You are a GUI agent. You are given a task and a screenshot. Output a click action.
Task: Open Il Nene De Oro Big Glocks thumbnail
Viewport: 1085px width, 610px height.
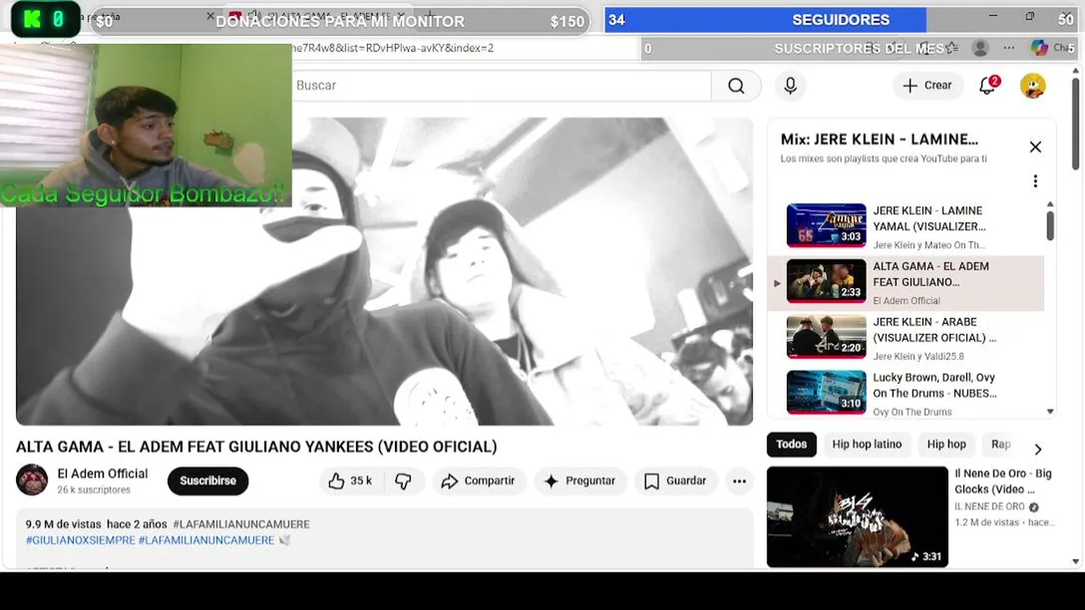857,517
